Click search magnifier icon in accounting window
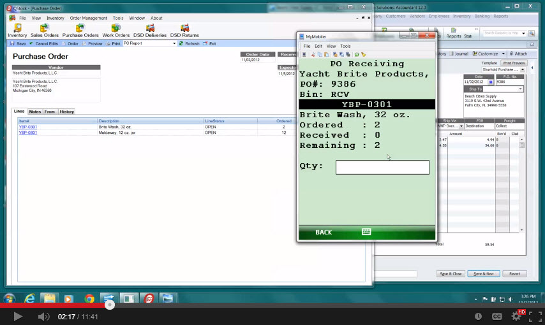545x325 pixels. point(532,33)
